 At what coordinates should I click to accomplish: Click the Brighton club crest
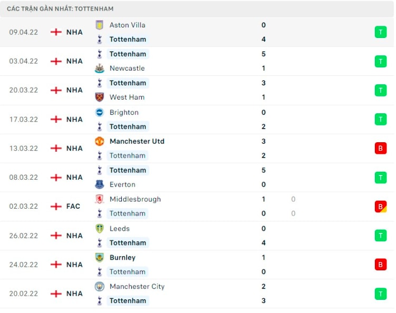(x=100, y=112)
